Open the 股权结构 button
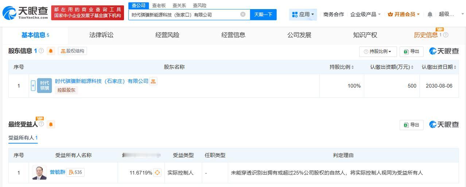The width and height of the screenshot is (466, 187). tap(72, 51)
